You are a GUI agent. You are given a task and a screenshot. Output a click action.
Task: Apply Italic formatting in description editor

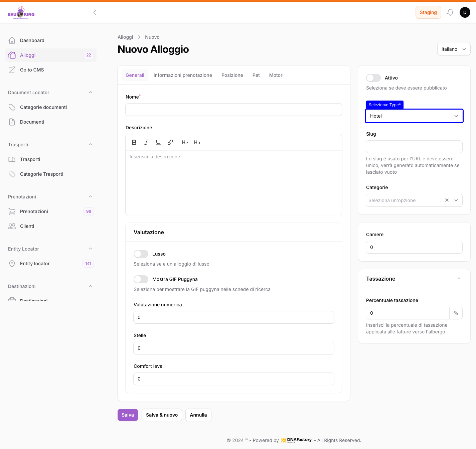tap(146, 142)
